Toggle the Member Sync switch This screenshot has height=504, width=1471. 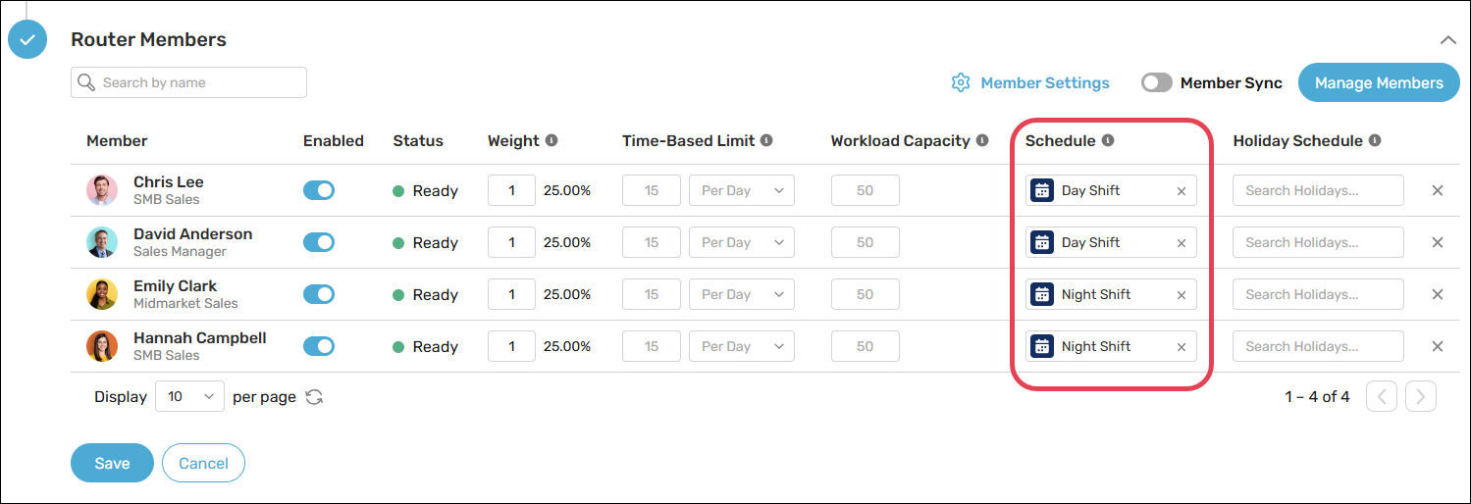pyautogui.click(x=1157, y=83)
